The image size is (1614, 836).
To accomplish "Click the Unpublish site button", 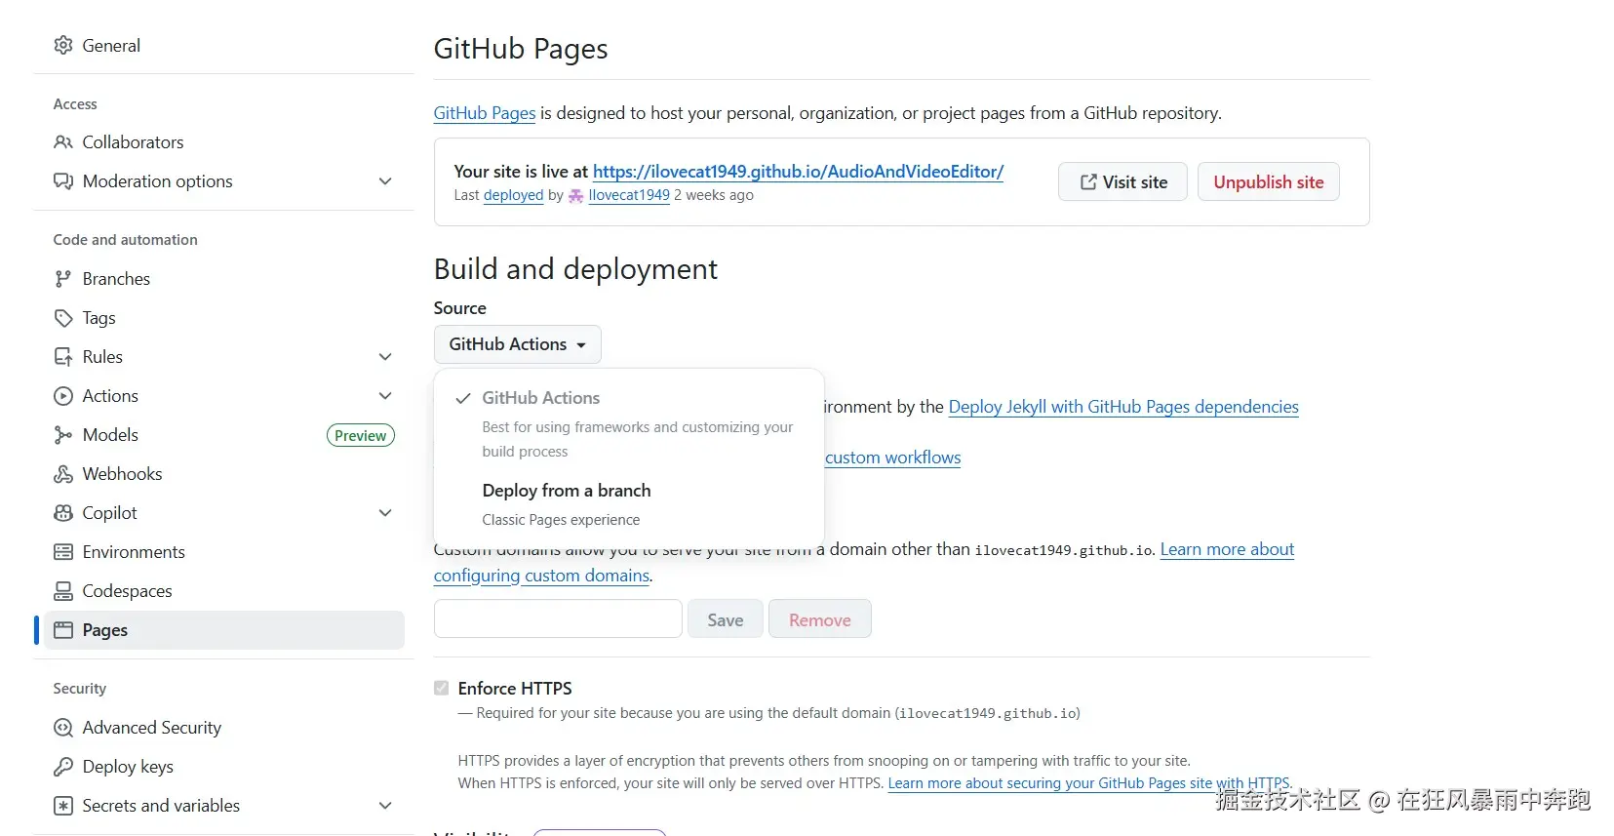I will [x=1269, y=182].
